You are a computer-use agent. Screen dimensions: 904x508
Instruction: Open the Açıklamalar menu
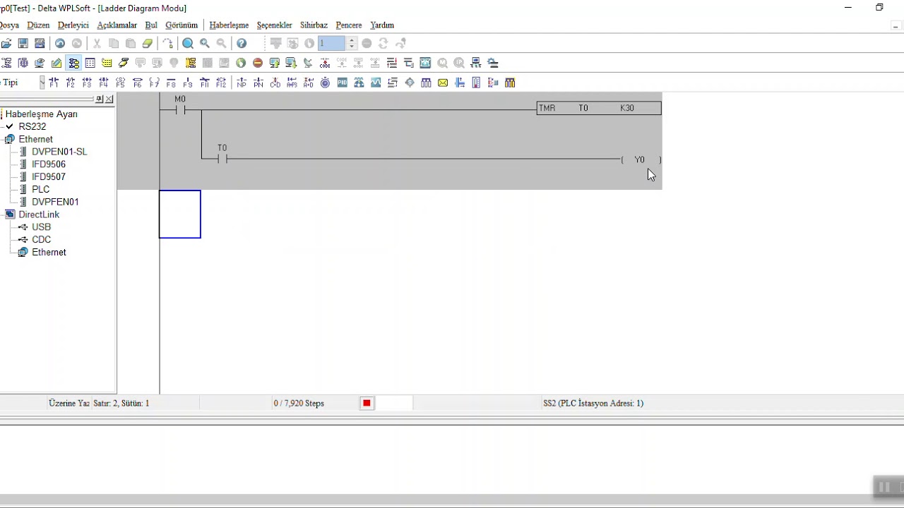click(x=117, y=25)
